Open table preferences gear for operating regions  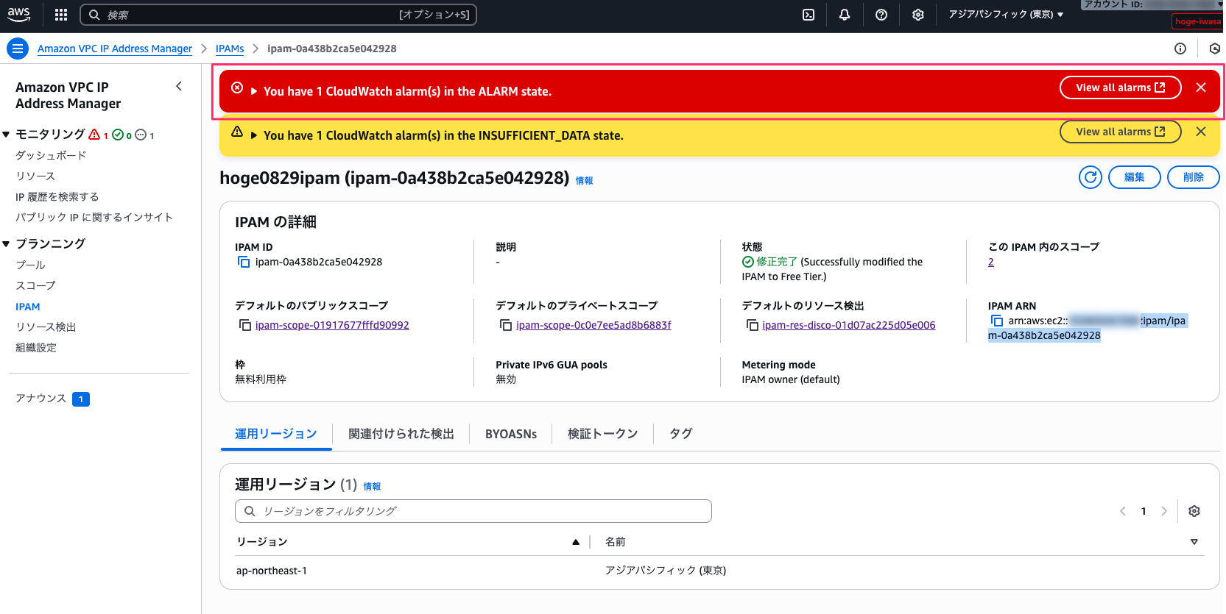(x=1194, y=511)
